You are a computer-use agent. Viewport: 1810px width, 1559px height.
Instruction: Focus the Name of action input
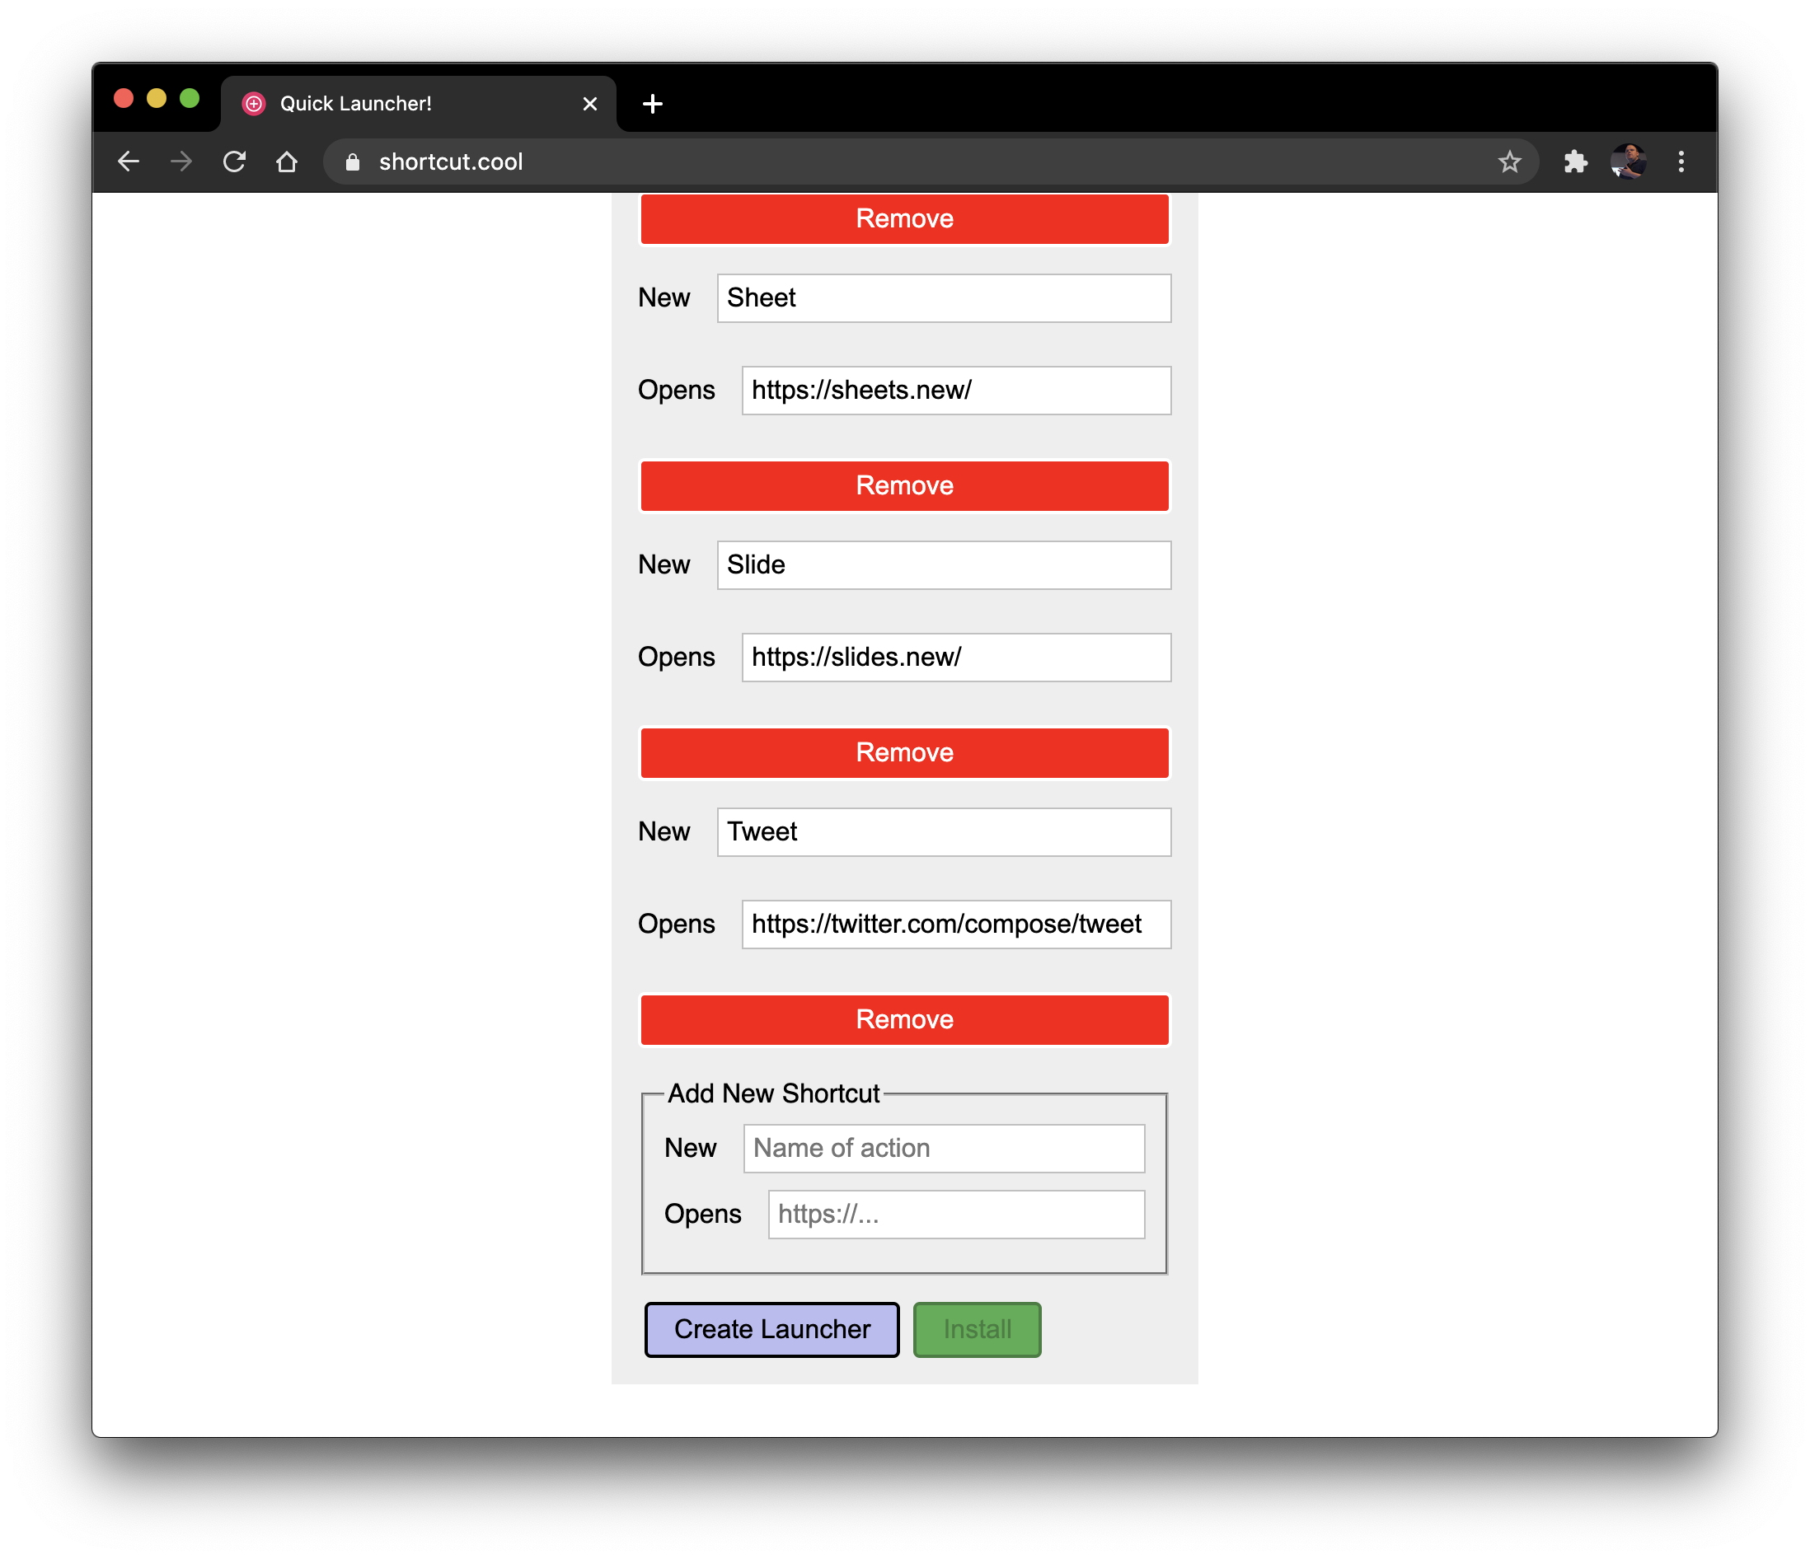[944, 1149]
